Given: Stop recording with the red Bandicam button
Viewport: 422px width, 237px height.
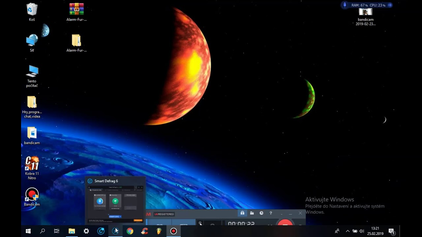Looking at the screenshot, I should pyautogui.click(x=285, y=223).
